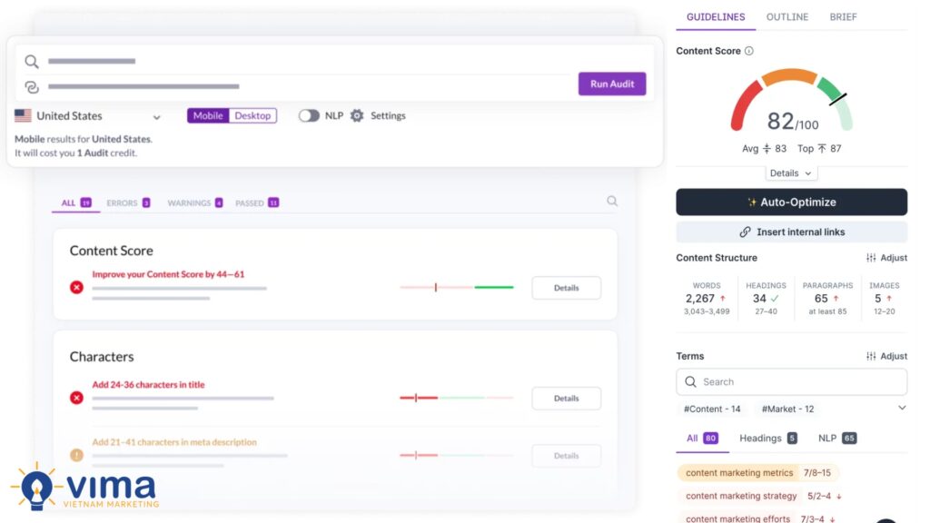Select the All 80 terms tab

pyautogui.click(x=702, y=439)
